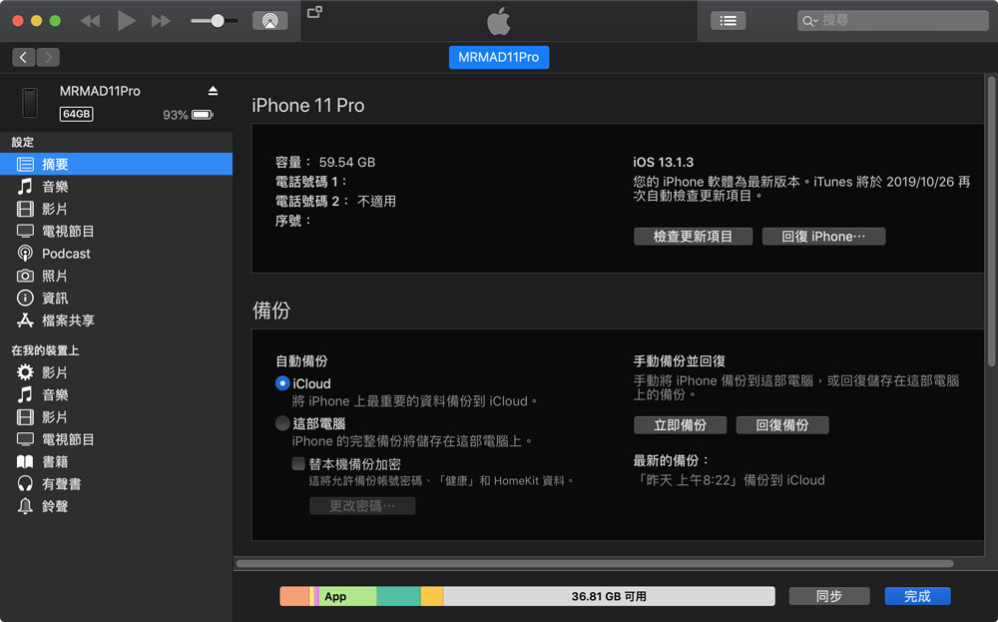Viewport: 998px width, 622px height.
Task: Choose 這部電腦 as backup destination
Action: [282, 422]
